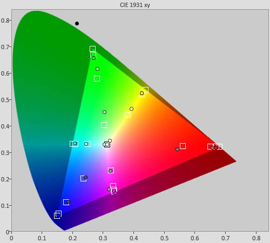The height and width of the screenshot is (243, 270).
Task: Click the "CIE 1931 xy" chart title
Action: (x=135, y=5)
